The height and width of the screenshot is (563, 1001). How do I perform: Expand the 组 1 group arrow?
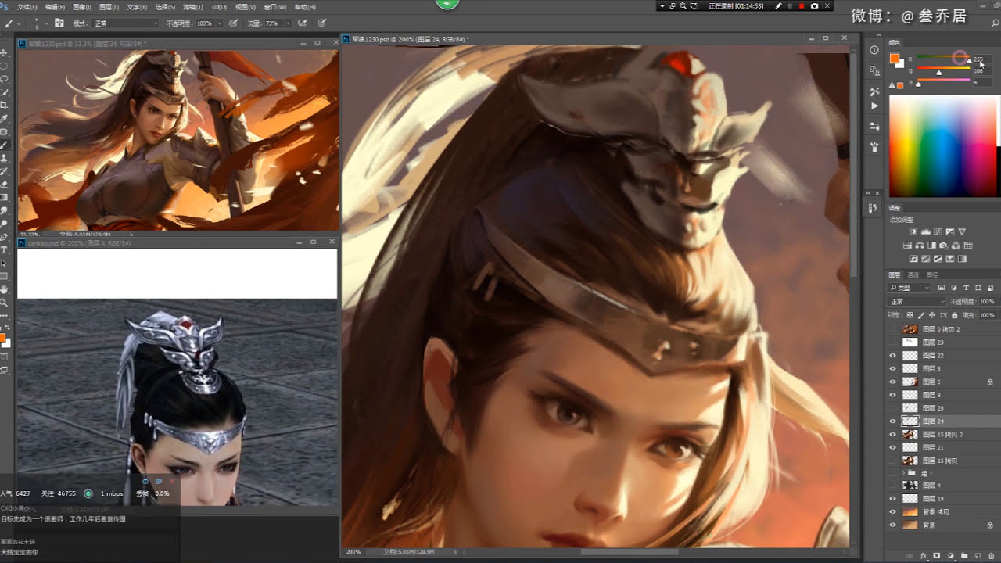[904, 473]
